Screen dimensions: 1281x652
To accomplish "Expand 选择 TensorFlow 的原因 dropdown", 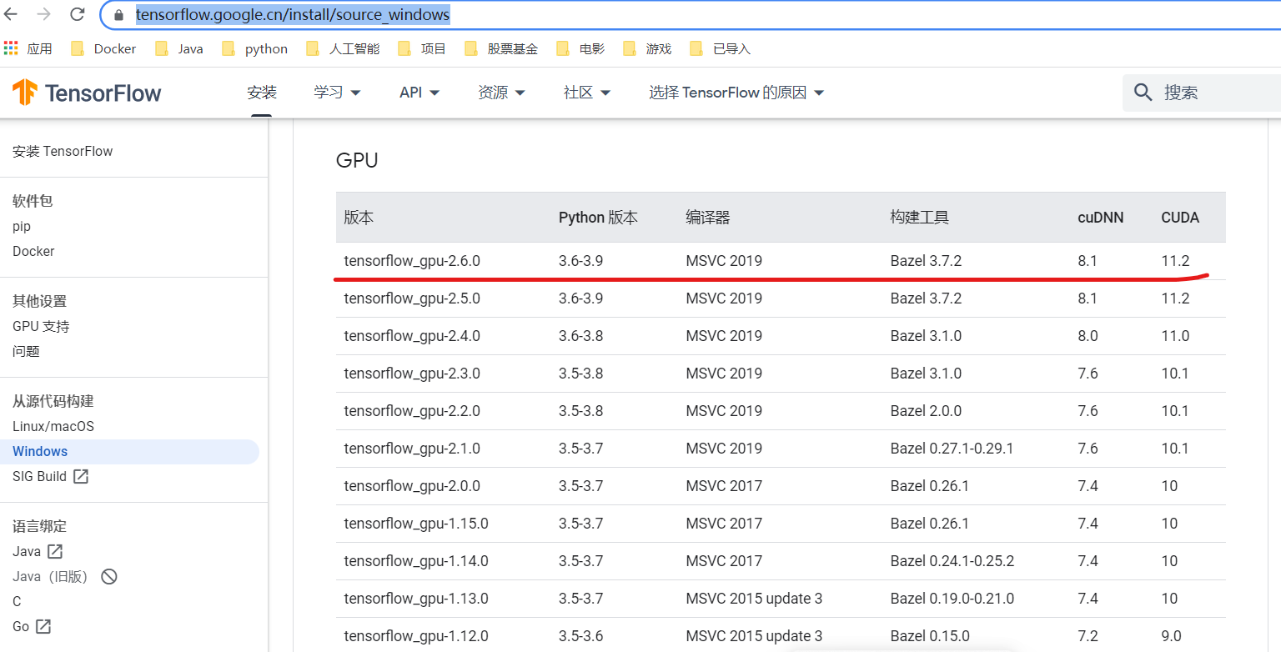I will (736, 93).
